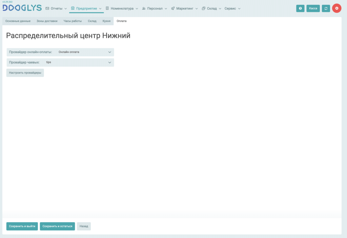
Task: Open the Провайдер онлайн-оплаты dropdown
Action: coord(60,52)
